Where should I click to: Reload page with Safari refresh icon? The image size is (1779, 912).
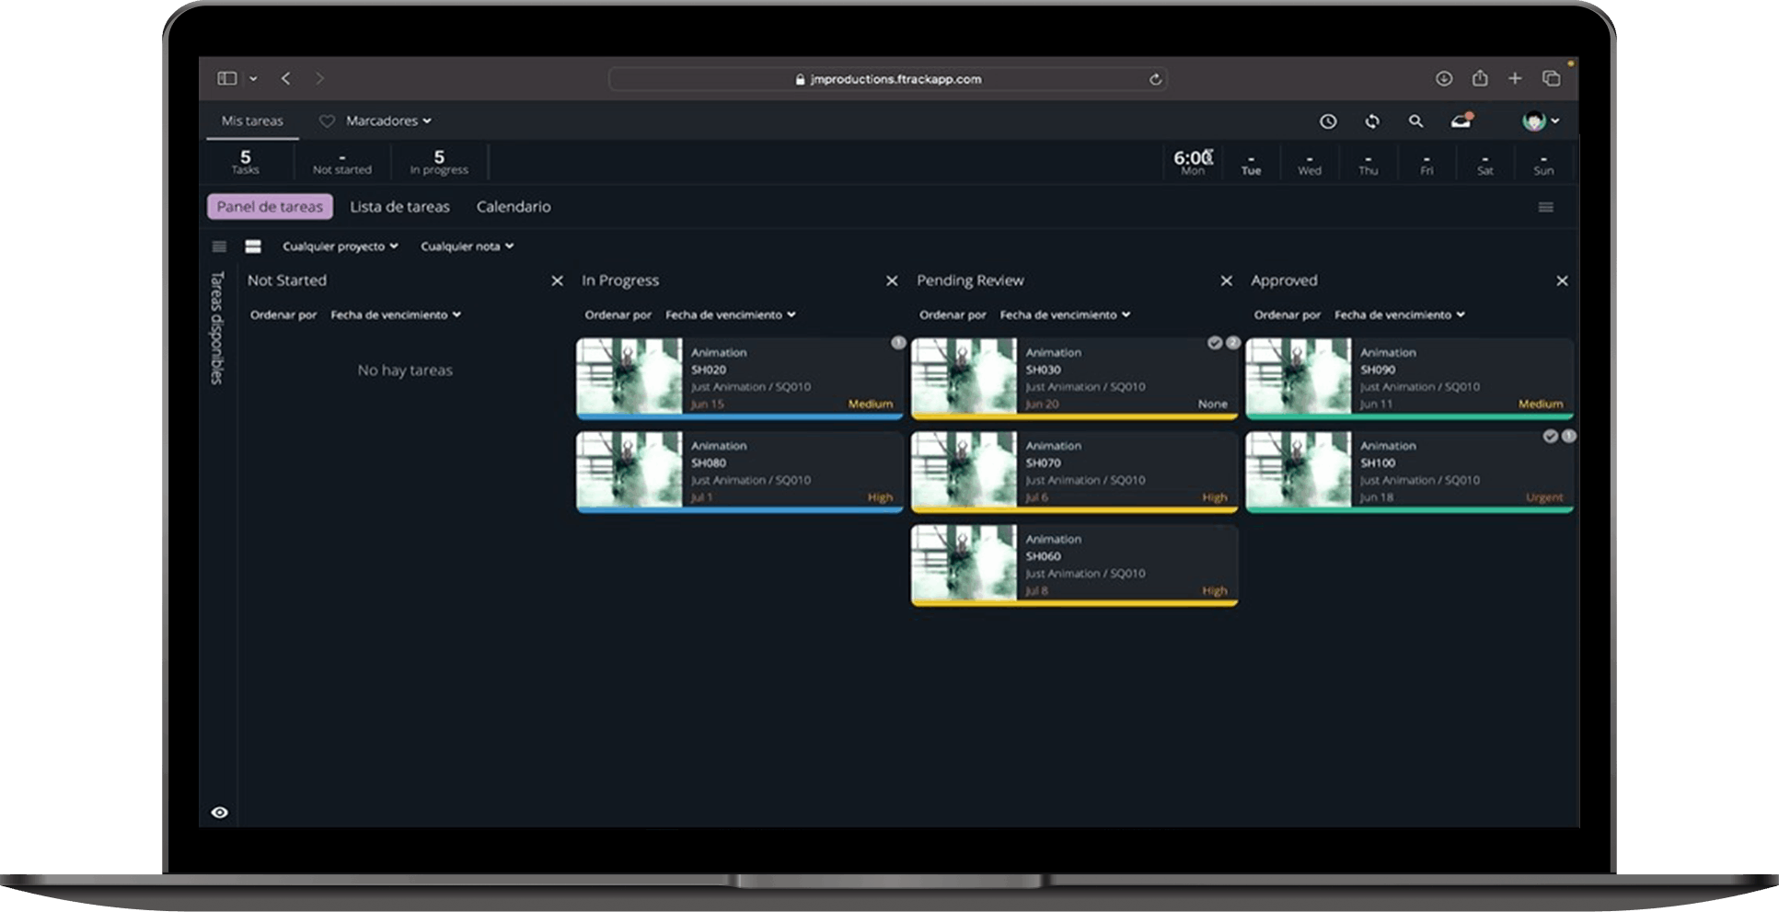[x=1155, y=79]
